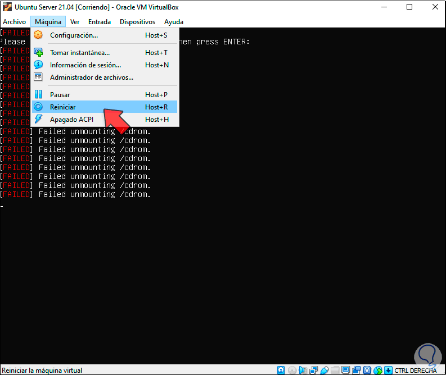Click the Host+S shortcut text
446x375 pixels.
click(156, 35)
